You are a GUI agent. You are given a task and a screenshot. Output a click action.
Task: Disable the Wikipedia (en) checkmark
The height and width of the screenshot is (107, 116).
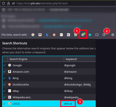pos(4,97)
